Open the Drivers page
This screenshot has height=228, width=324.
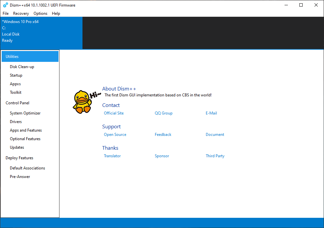point(16,122)
